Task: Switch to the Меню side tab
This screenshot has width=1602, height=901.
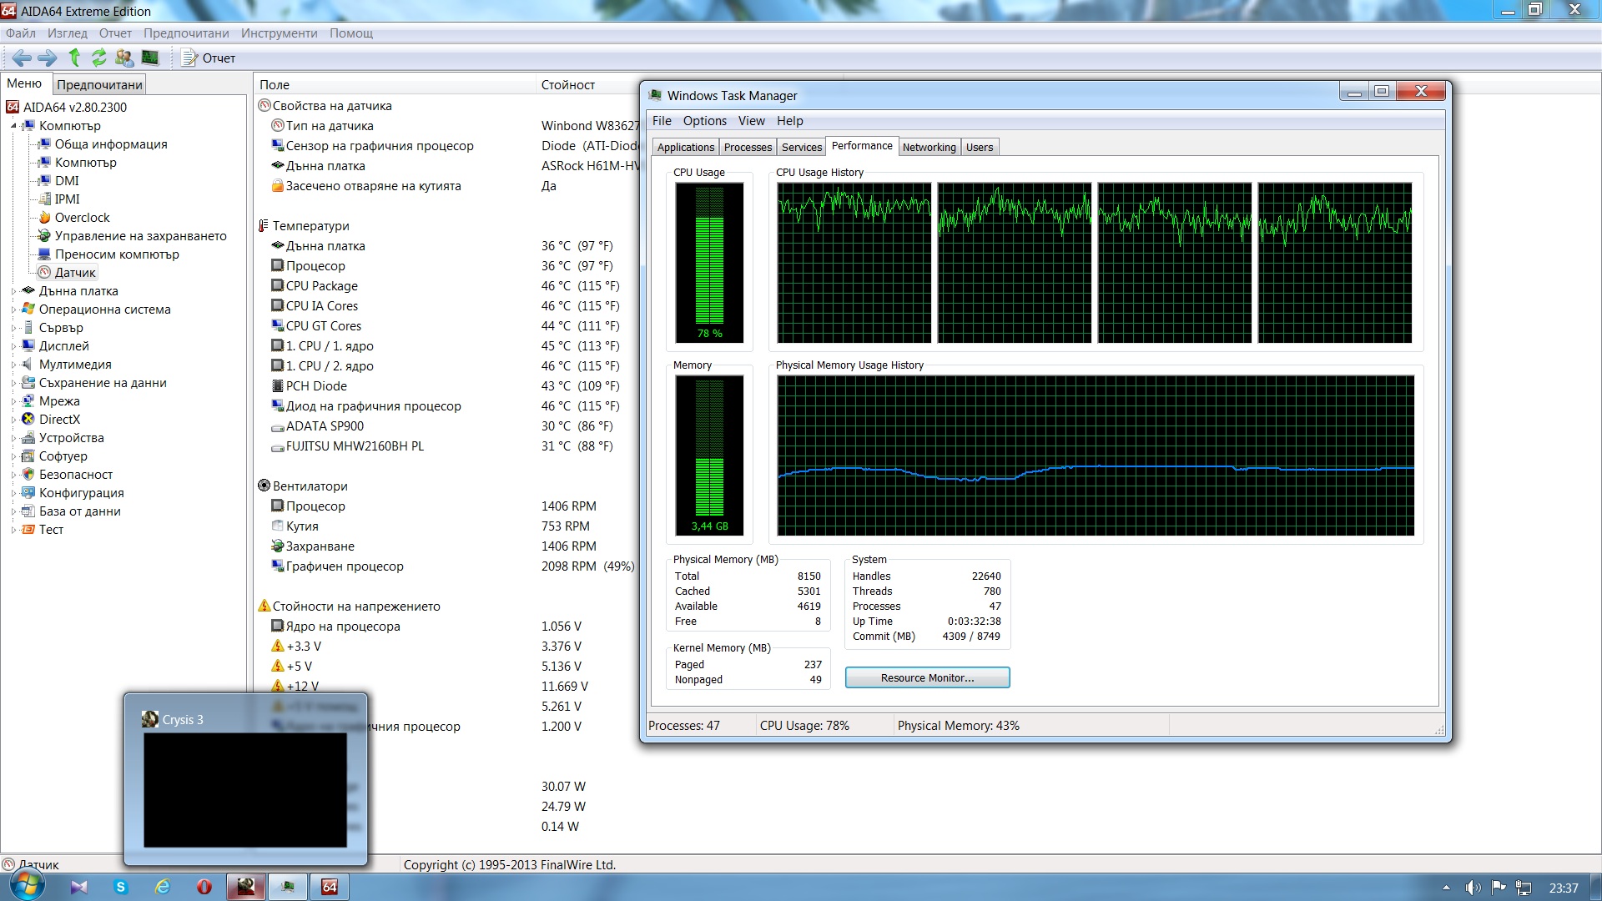Action: point(24,83)
